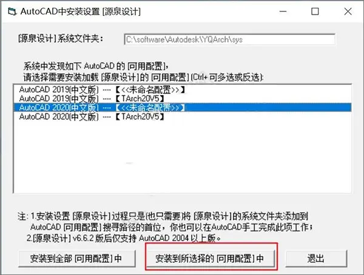Choose AutoCAD 2020 TArch20V5 profile

click(183, 117)
